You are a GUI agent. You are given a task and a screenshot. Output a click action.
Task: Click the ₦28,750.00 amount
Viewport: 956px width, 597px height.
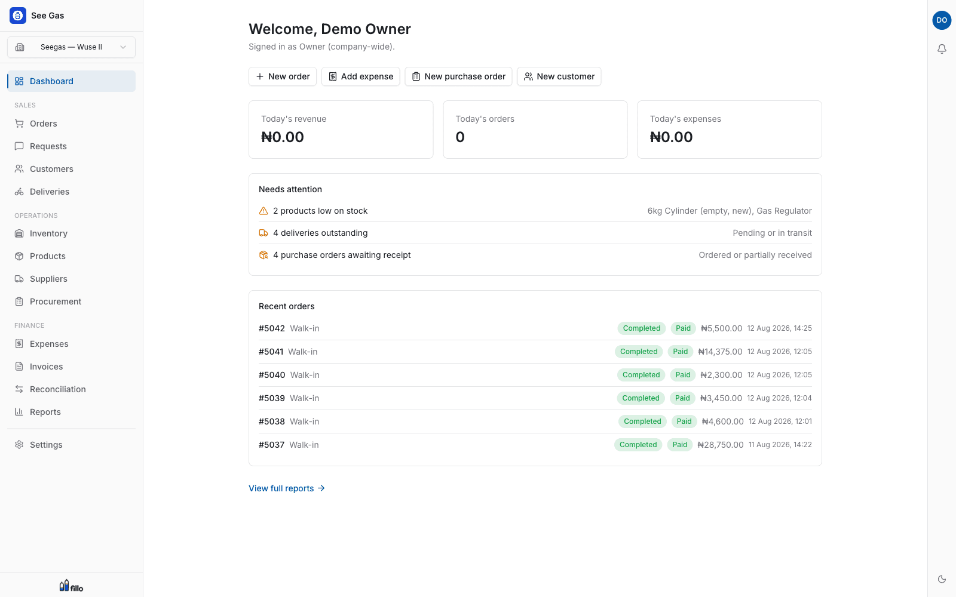[721, 445]
